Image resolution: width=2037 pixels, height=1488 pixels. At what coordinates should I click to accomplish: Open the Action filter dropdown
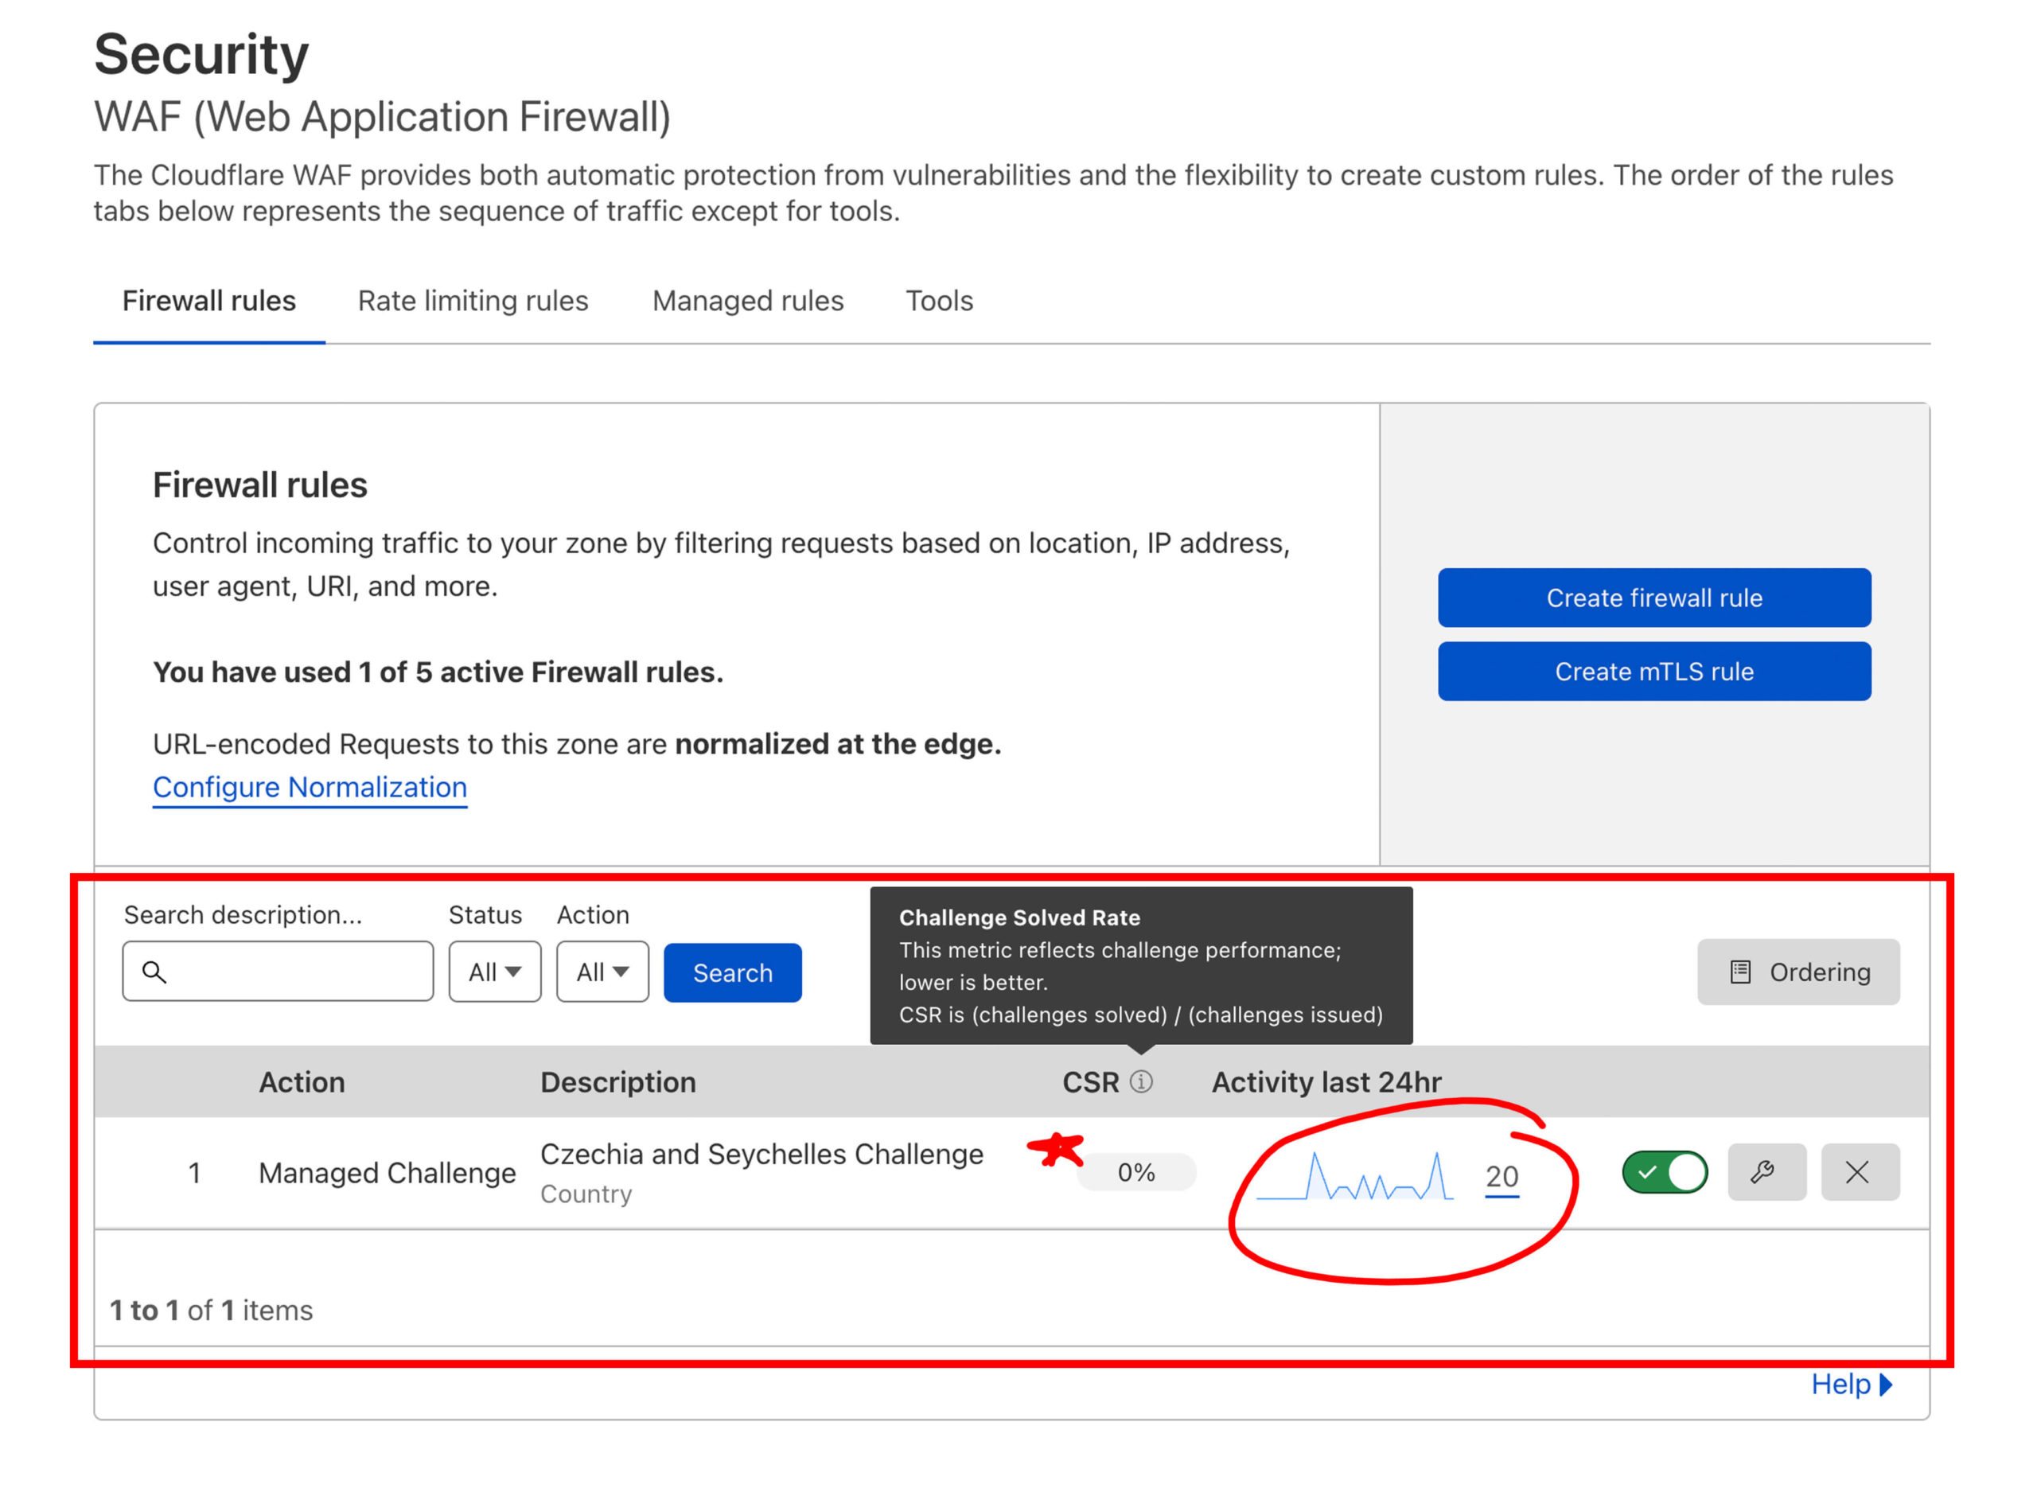click(602, 972)
